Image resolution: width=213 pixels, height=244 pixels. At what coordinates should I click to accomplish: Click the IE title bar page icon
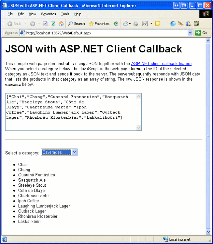point(4,5)
